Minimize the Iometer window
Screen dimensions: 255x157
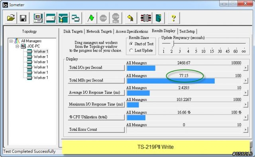point(224,4)
